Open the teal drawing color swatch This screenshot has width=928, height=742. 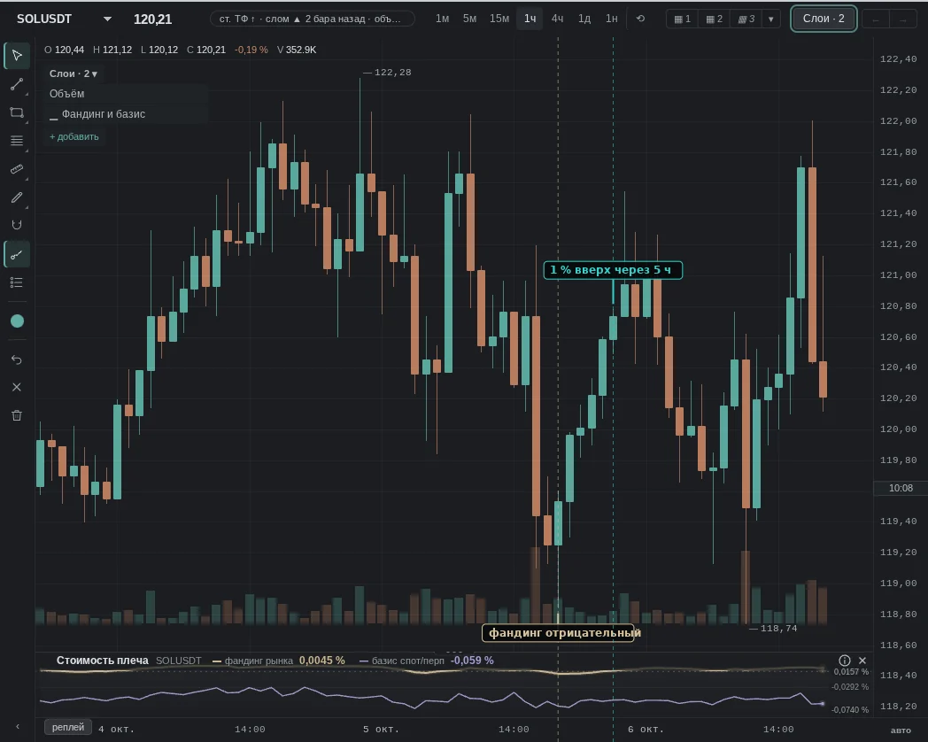(x=17, y=321)
